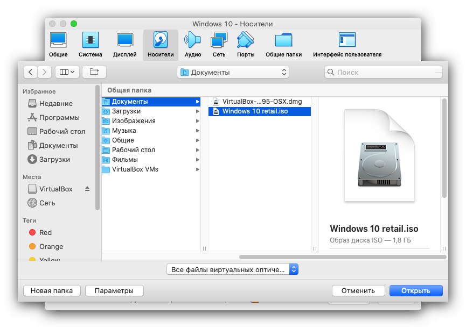Expand the VirtualBox VMs folder arrow
This screenshot has height=328, width=466.
pyautogui.click(x=197, y=169)
